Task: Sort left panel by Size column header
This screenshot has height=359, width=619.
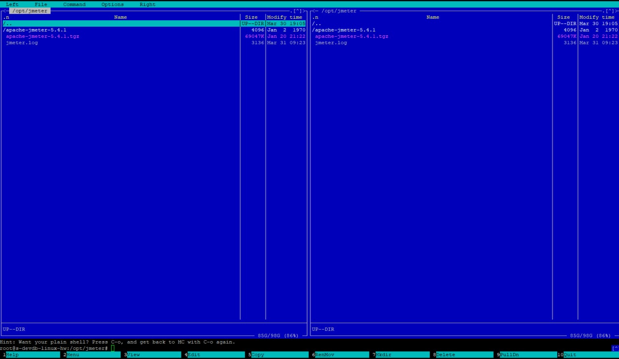Action: [x=251, y=17]
